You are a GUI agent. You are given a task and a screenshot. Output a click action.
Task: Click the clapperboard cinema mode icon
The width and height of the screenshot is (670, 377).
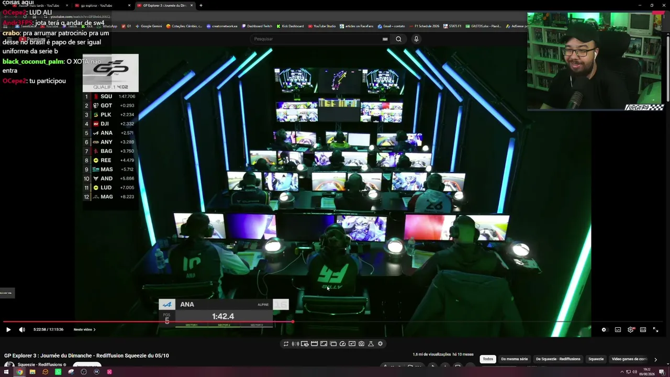point(314,343)
